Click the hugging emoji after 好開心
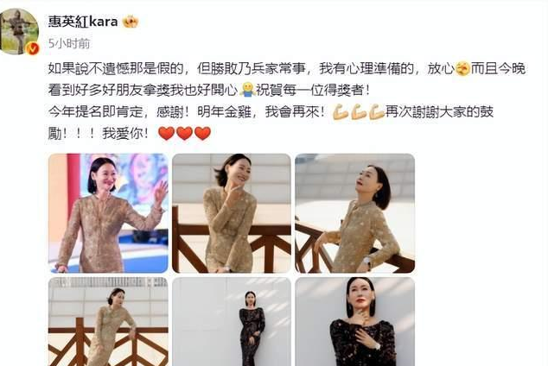This screenshot has height=366, width=548. [x=247, y=91]
